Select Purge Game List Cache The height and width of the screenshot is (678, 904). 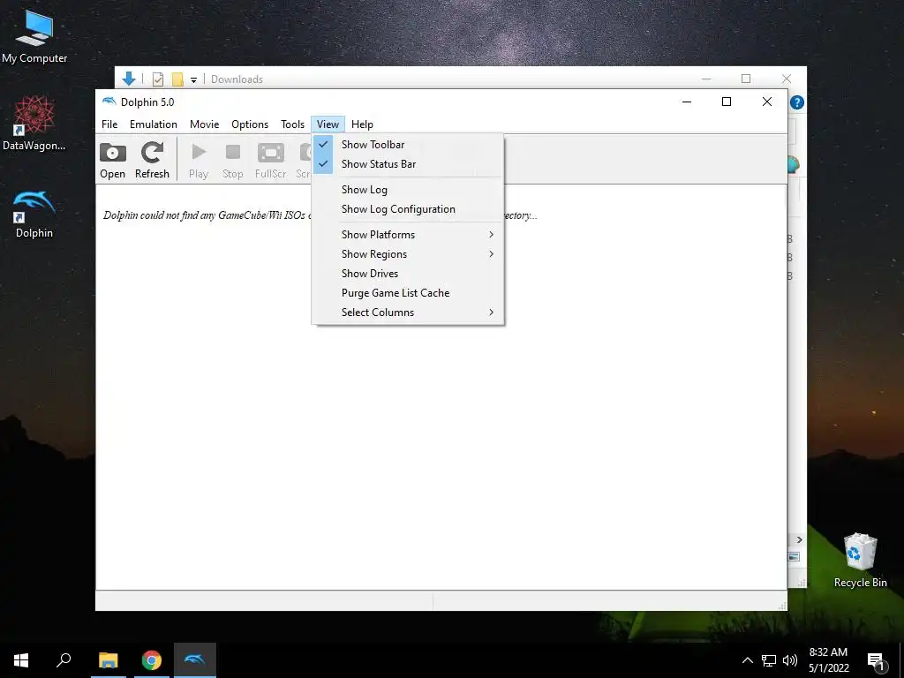tap(408, 293)
